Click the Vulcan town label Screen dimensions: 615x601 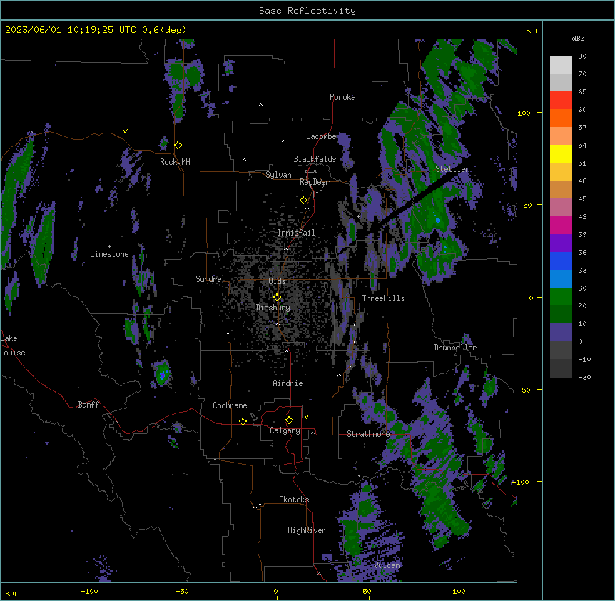pyautogui.click(x=387, y=565)
